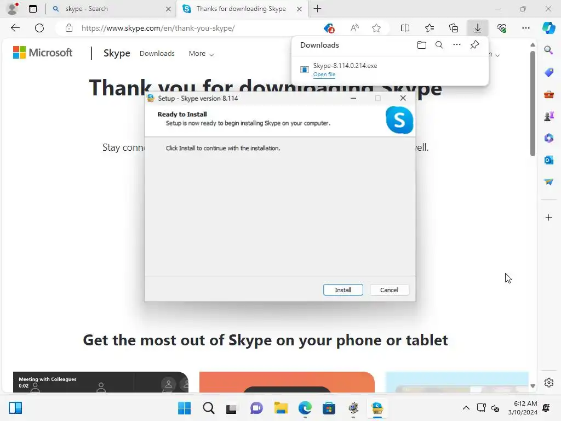
Task: Switch to the skype - Search tab
Action: click(x=111, y=9)
